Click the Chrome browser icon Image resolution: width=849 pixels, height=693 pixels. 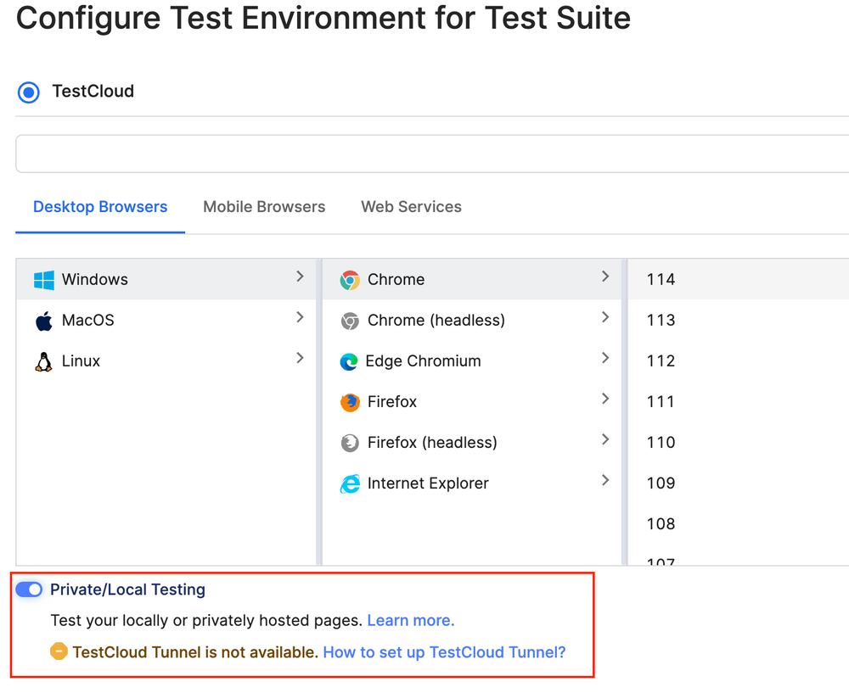[351, 279]
